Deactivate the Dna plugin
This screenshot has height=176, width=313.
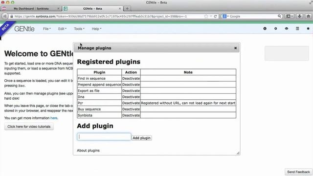pos(131,97)
